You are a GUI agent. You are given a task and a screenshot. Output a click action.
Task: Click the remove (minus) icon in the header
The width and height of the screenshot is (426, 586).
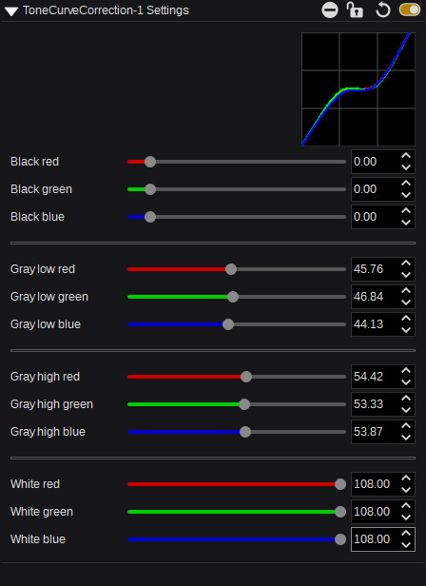[330, 10]
